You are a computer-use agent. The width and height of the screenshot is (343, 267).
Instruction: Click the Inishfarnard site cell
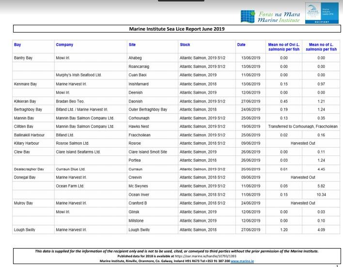(x=140, y=84)
